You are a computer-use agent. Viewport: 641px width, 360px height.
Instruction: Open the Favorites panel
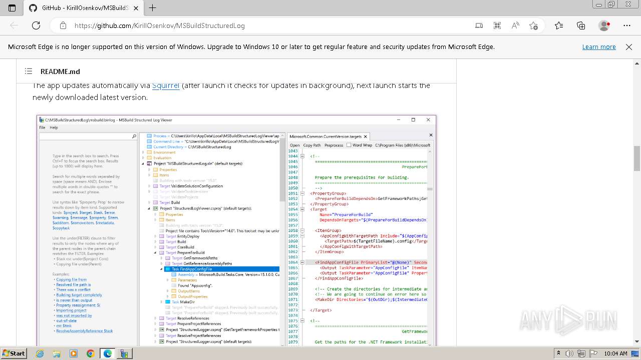click(x=559, y=25)
